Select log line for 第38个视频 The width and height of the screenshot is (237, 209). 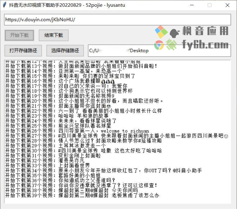tap(71, 190)
